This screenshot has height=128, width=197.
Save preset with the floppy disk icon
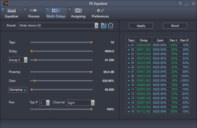(103, 25)
